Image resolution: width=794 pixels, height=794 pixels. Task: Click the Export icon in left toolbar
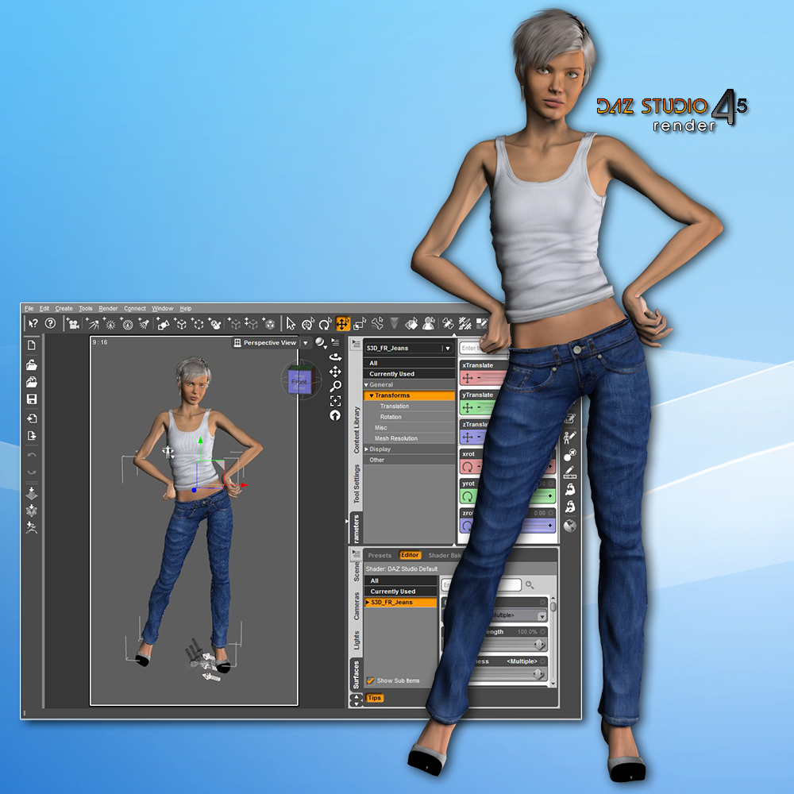pyautogui.click(x=32, y=435)
